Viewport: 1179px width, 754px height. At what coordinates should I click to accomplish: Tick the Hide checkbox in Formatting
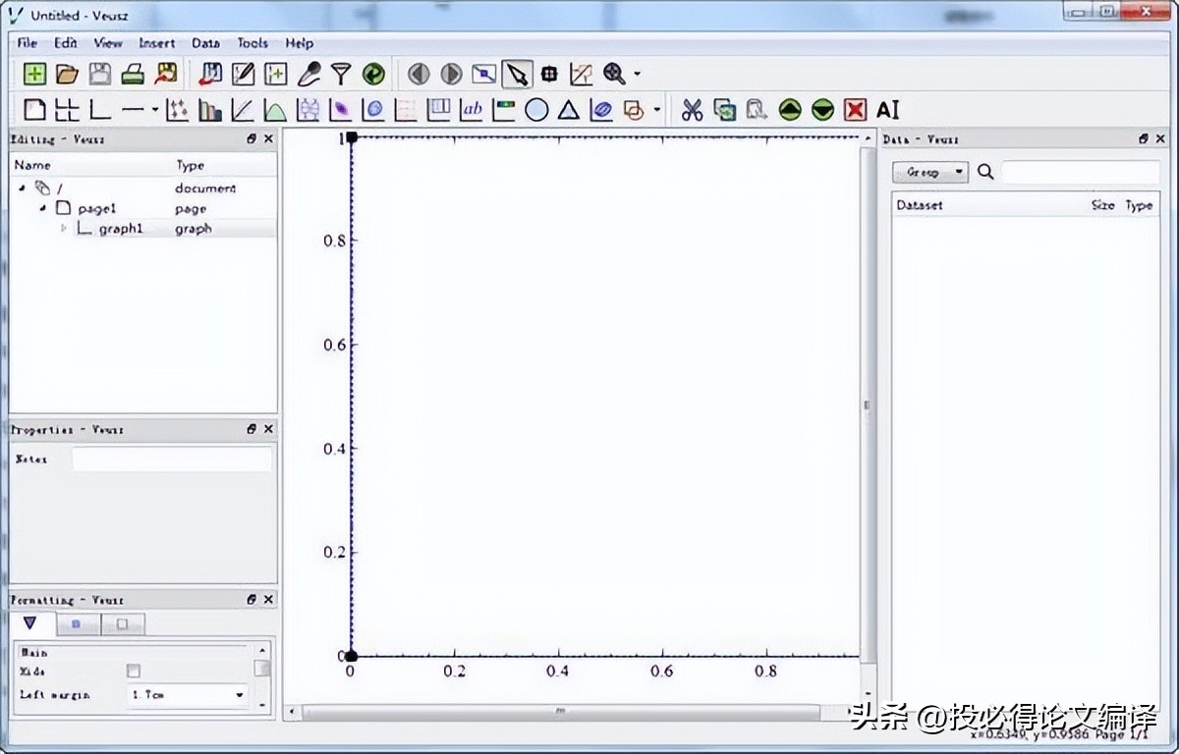(134, 672)
